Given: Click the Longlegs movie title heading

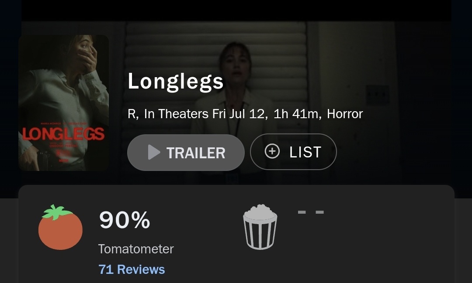Looking at the screenshot, I should coord(176,82).
